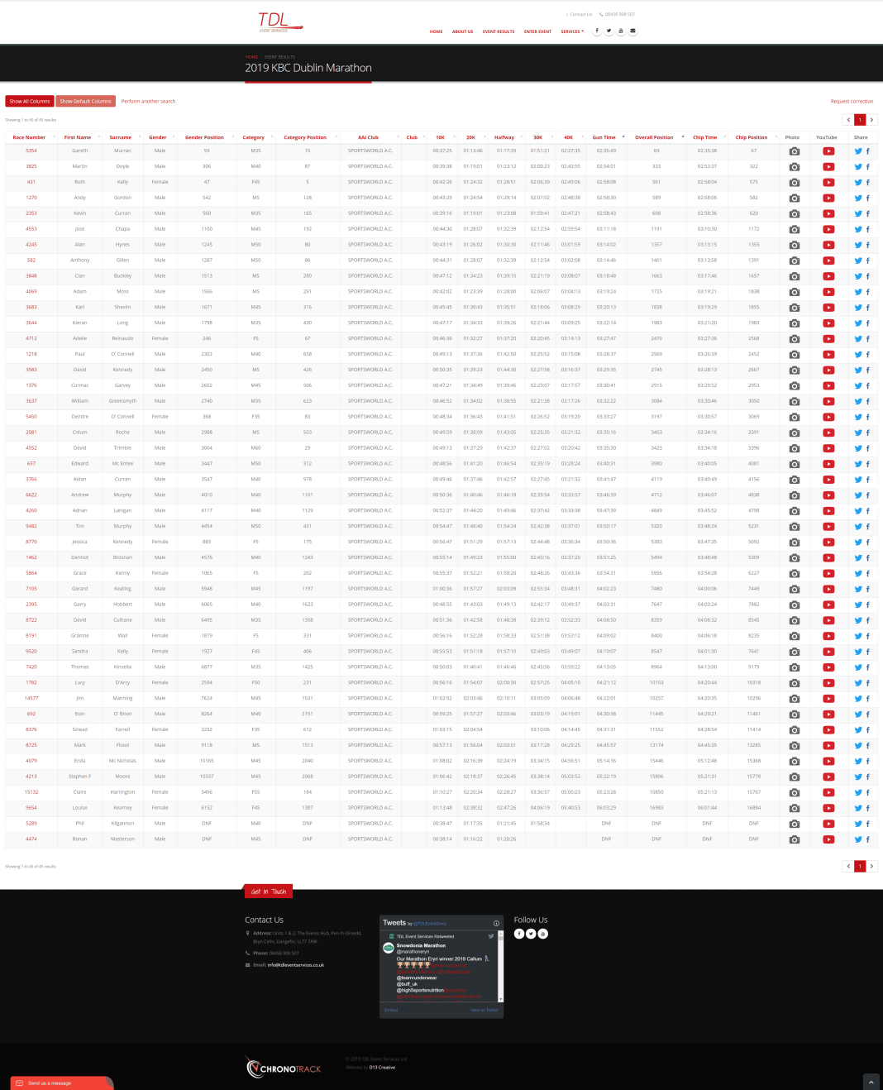Click the Home breadcrumb link

(x=251, y=57)
